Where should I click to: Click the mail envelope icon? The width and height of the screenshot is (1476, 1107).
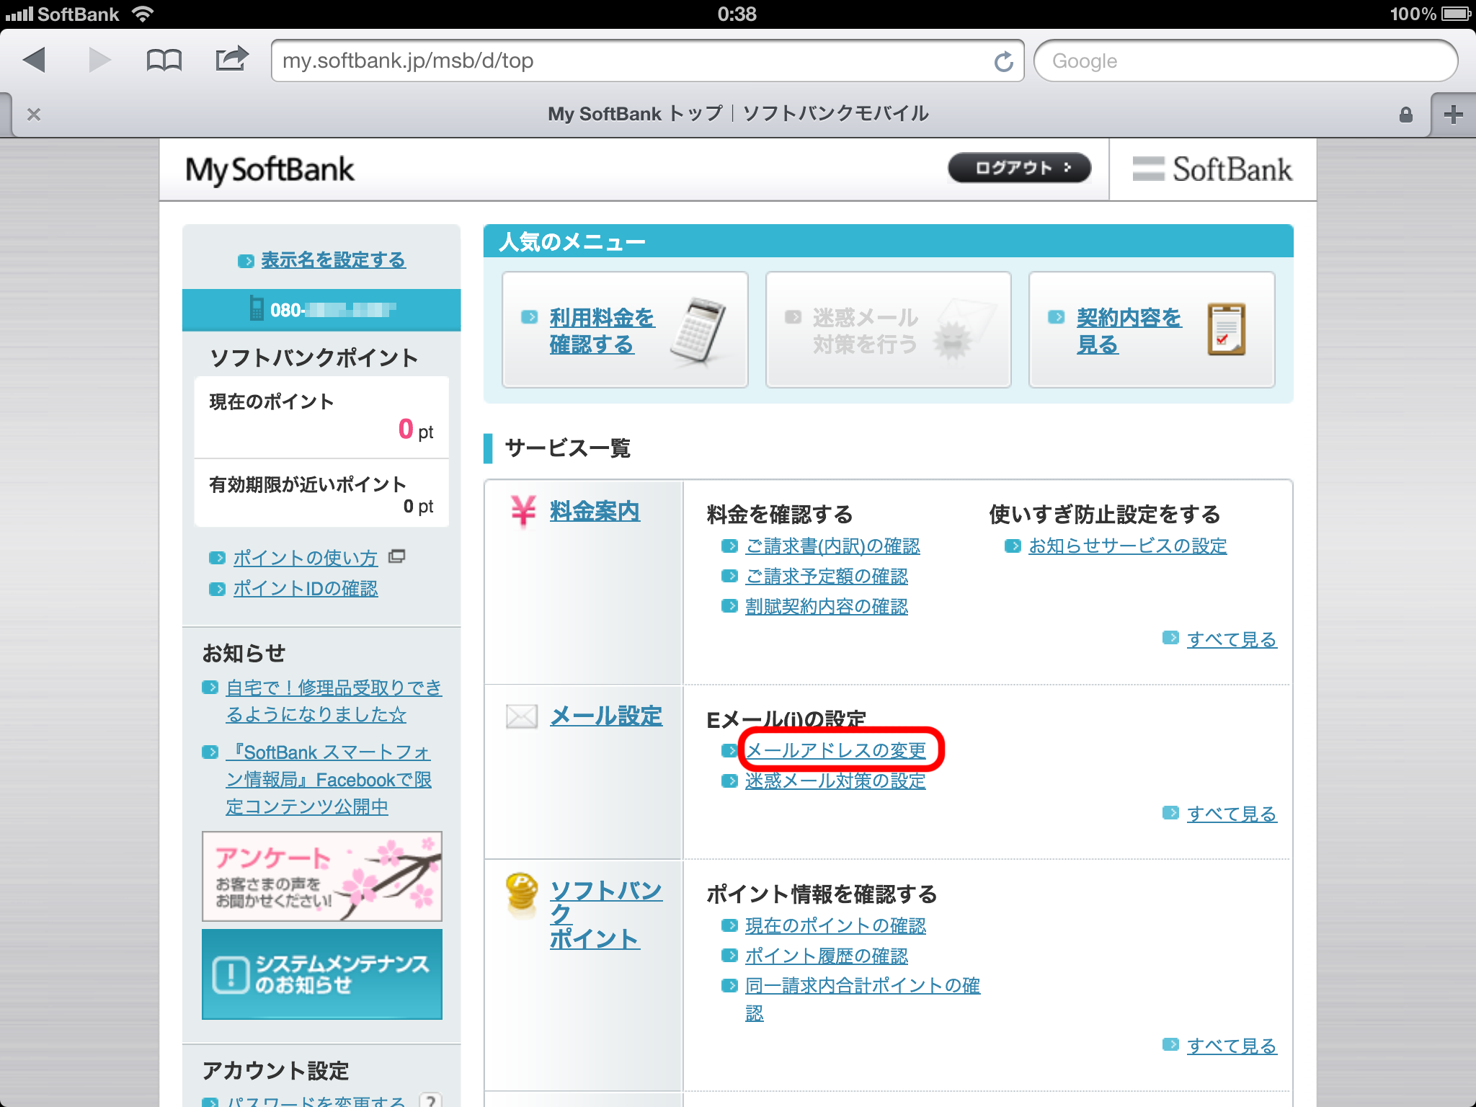click(x=522, y=716)
